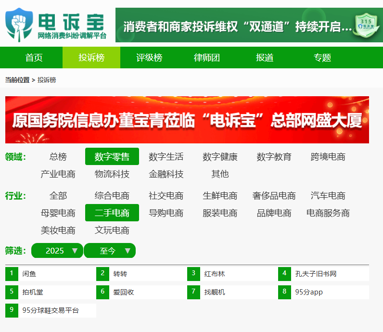Click the 315 shield badge in banner
Screen dimensions: 383x332
[x=366, y=26]
